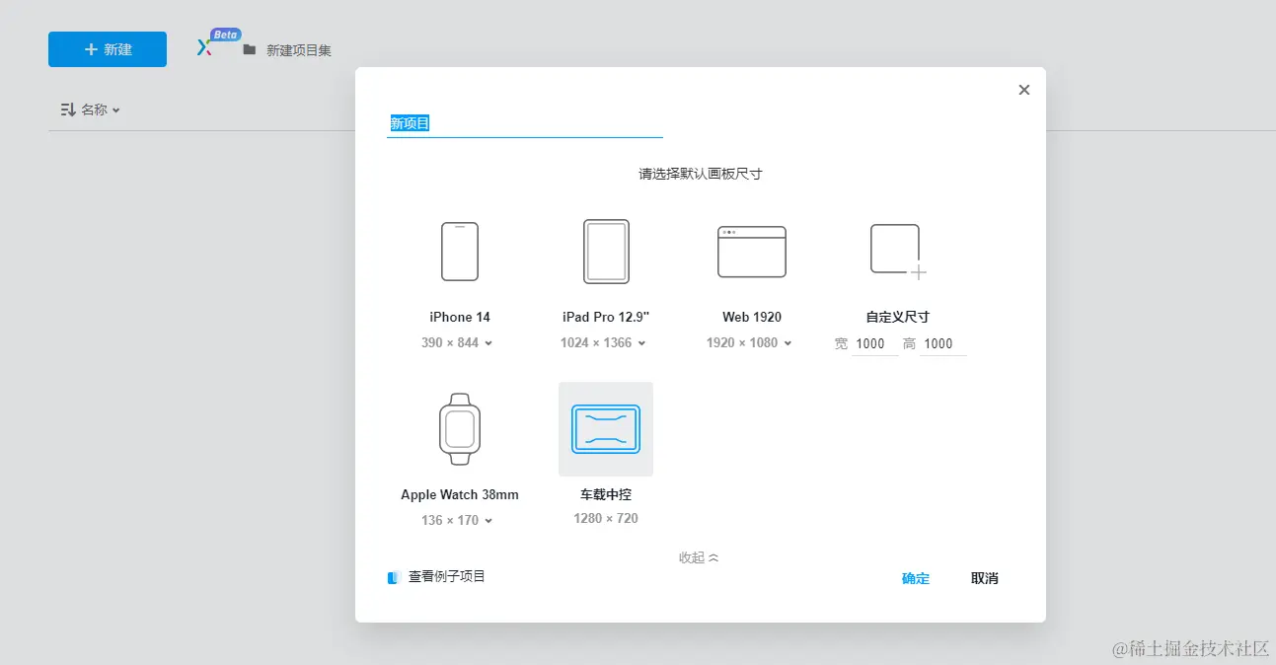Screen dimensions: 1276x665
Task: Click the 取消 cancel button
Action: pos(985,578)
